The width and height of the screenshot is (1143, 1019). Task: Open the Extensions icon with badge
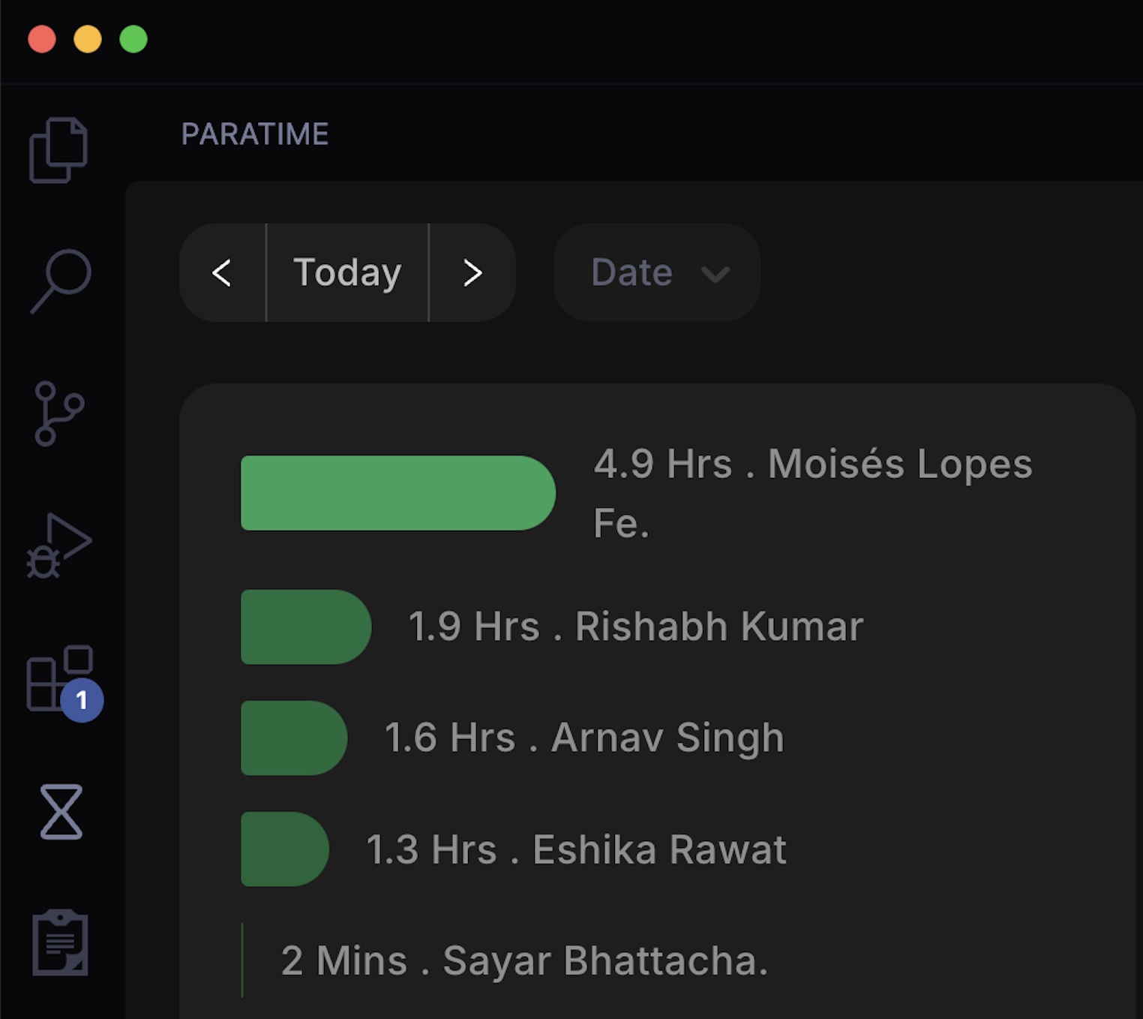click(x=61, y=680)
